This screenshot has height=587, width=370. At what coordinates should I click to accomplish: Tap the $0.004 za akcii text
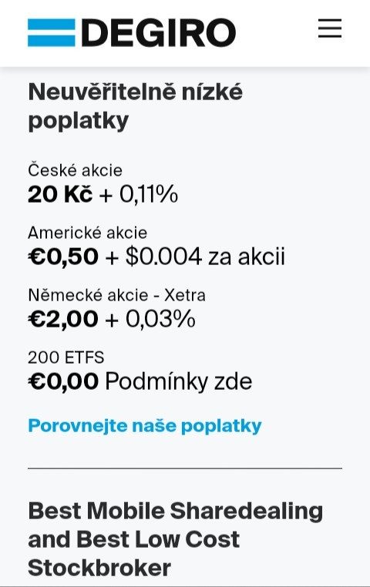click(x=205, y=257)
